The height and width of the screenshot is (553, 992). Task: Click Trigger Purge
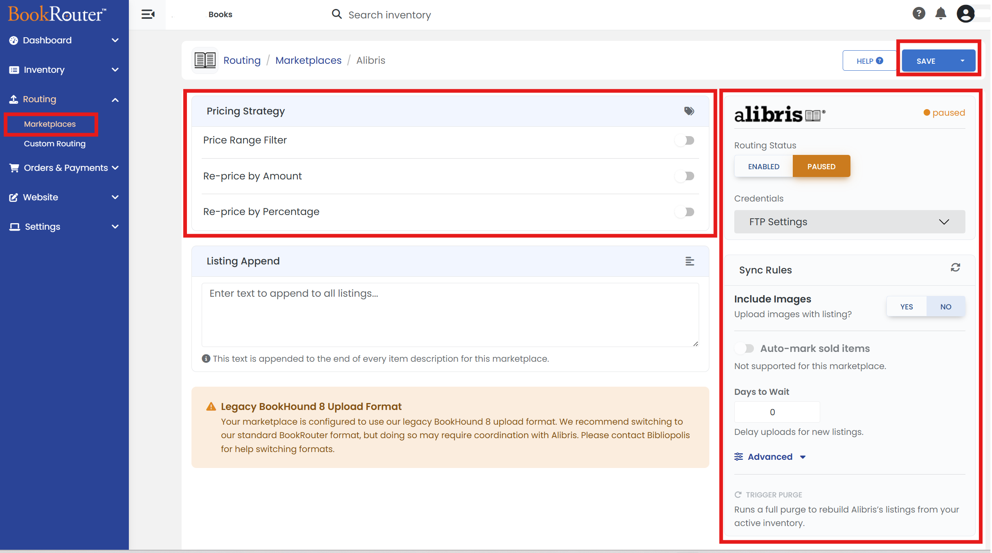point(768,495)
